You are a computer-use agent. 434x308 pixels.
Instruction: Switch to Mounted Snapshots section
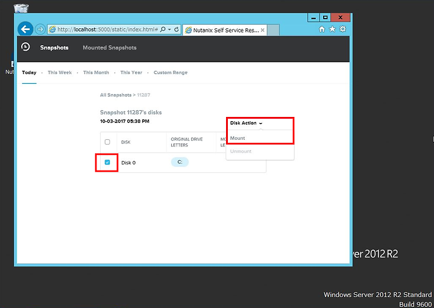110,48
